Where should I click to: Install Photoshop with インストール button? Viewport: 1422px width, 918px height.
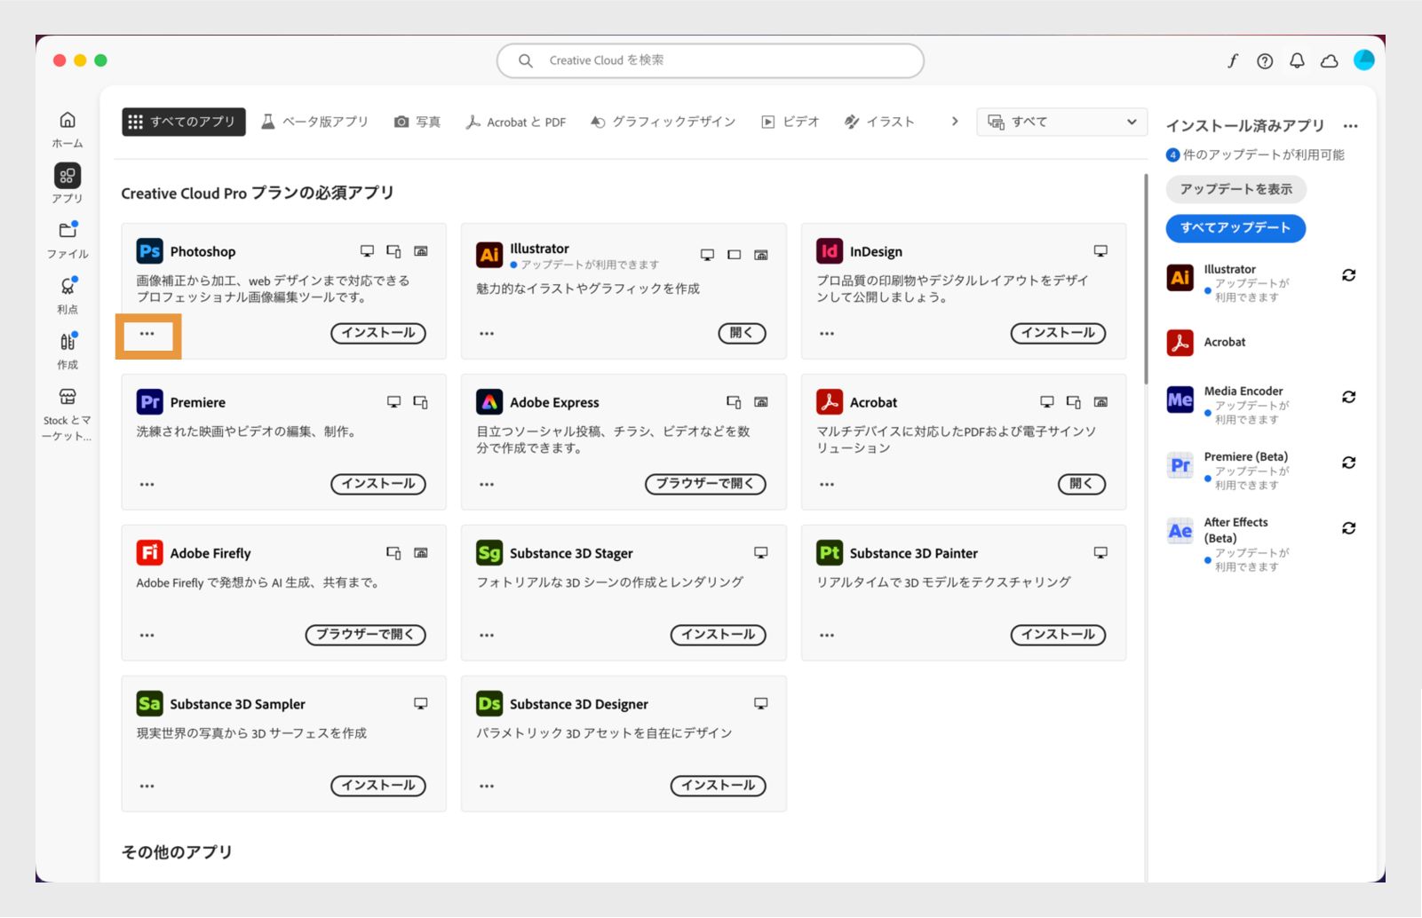coord(378,333)
